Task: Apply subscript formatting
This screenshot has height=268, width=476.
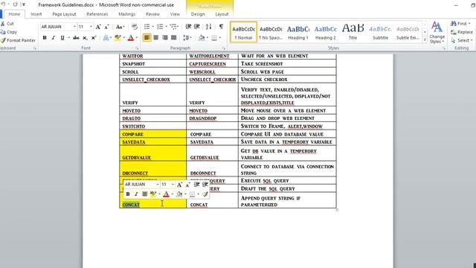Action: pyautogui.click(x=85, y=38)
